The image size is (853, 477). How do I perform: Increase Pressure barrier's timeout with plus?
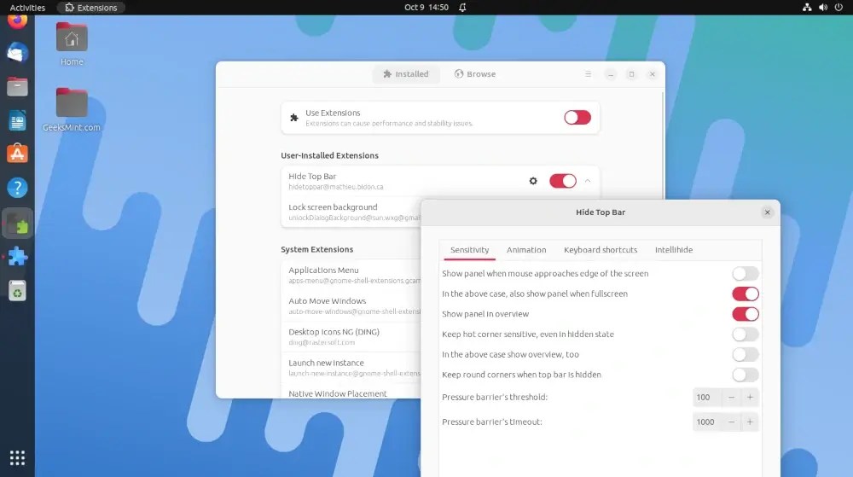click(750, 422)
